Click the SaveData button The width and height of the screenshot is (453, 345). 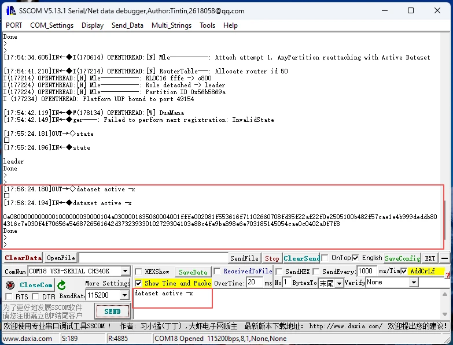pyautogui.click(x=193, y=272)
